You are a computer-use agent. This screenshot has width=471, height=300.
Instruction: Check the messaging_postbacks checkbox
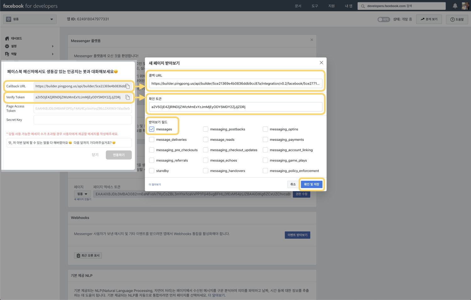(206, 129)
